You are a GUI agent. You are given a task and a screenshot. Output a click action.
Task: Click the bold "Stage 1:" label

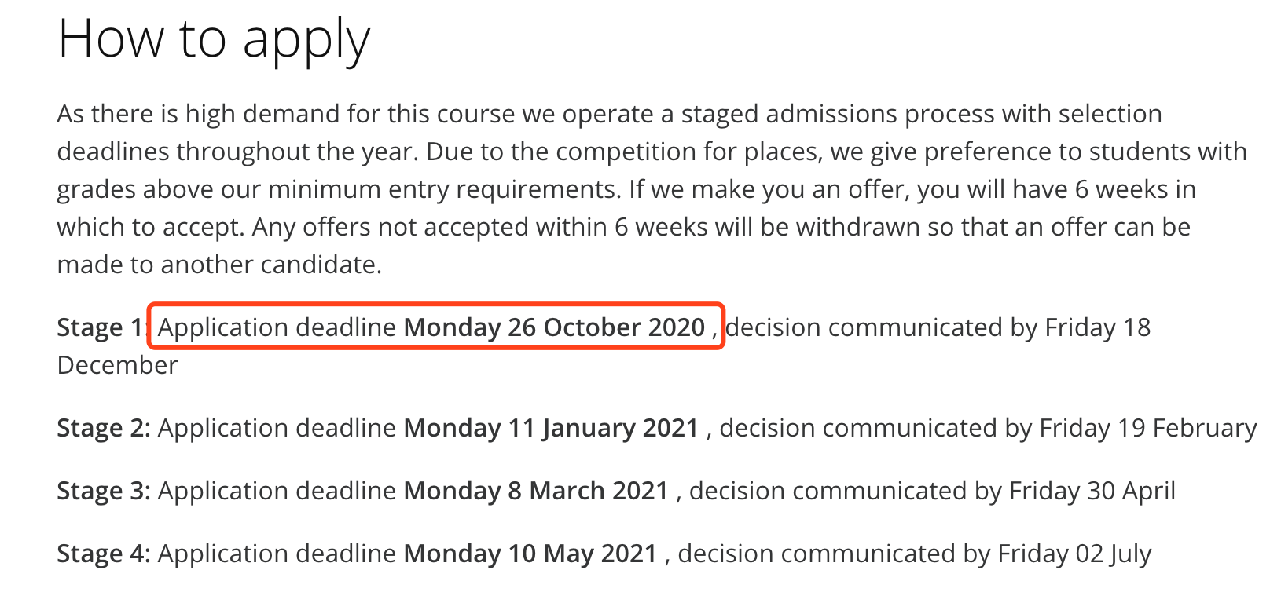102,327
